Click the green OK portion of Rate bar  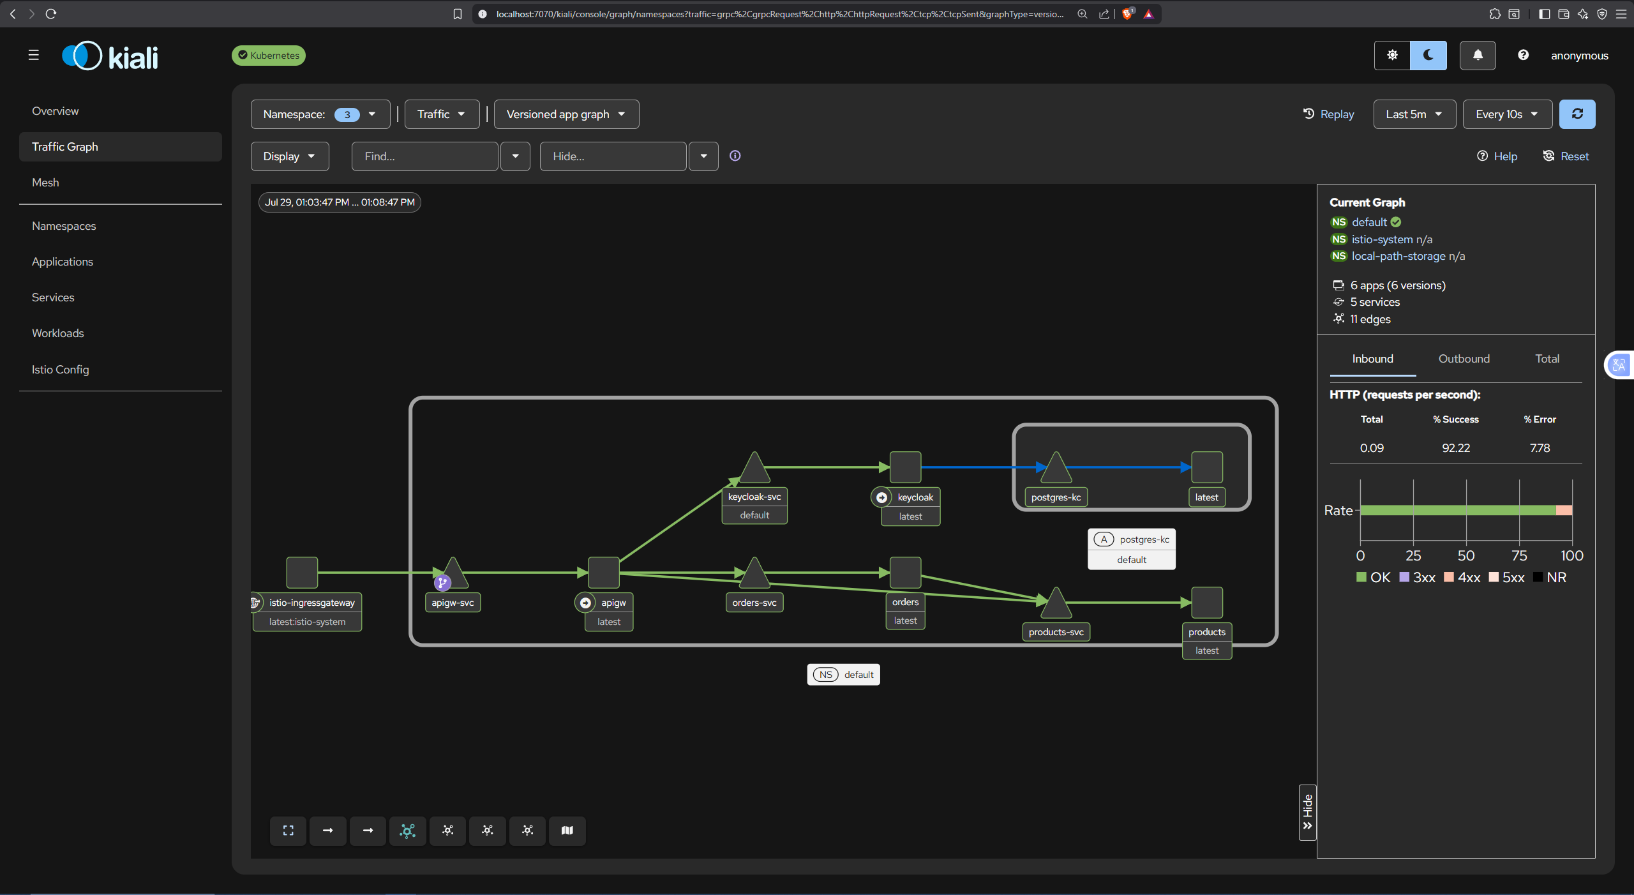1458,511
